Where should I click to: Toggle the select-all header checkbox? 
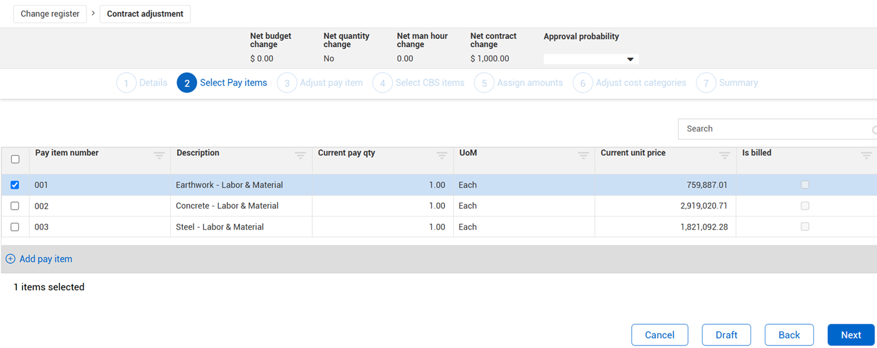[x=15, y=160]
